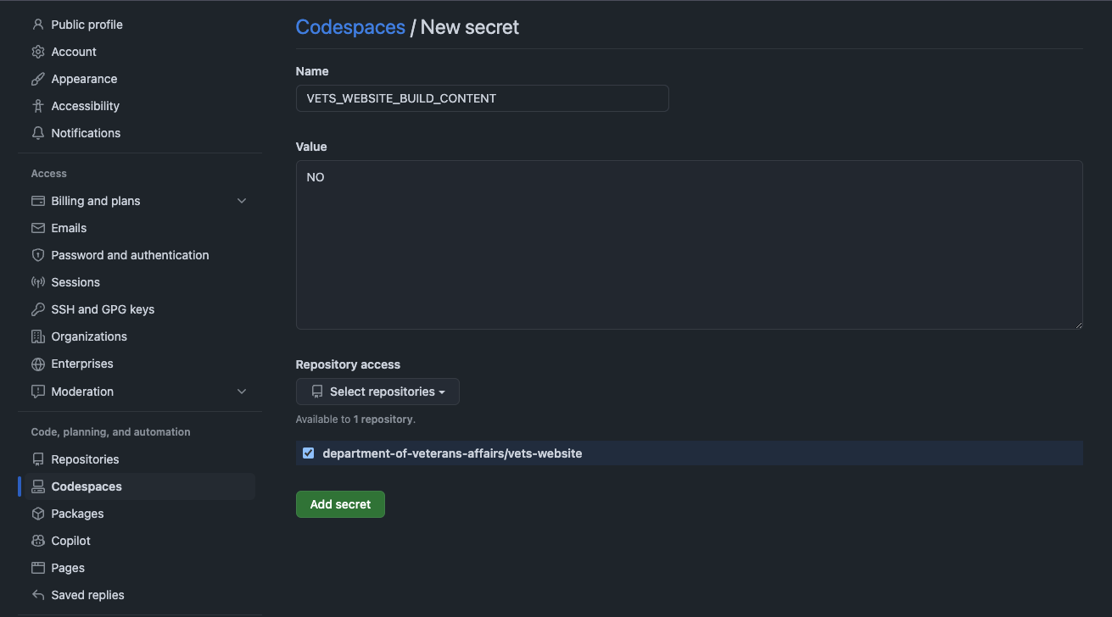Screen dimensions: 1112x617
Task: Click the Enterprises globe icon
Action: tap(37, 364)
